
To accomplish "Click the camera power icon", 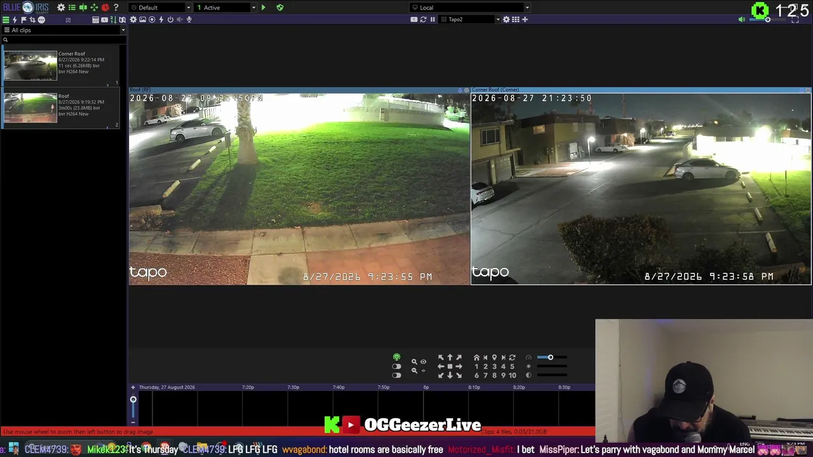I will 170,20.
